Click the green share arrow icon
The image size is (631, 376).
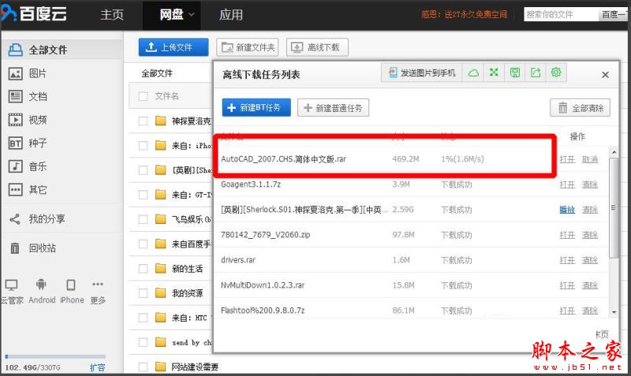[536, 73]
